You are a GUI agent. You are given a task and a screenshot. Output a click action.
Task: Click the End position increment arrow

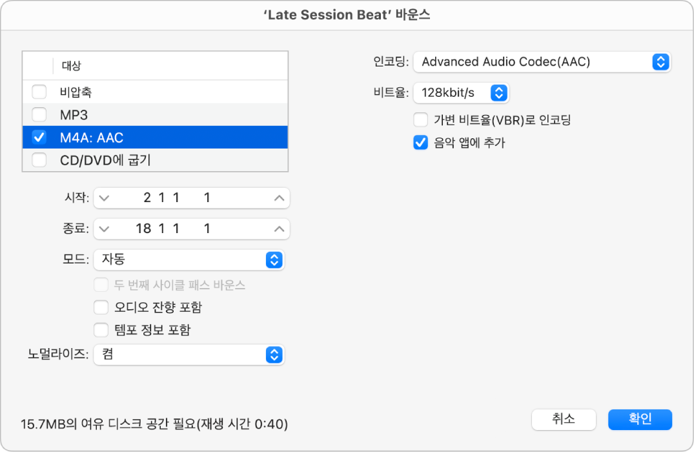[x=279, y=229]
